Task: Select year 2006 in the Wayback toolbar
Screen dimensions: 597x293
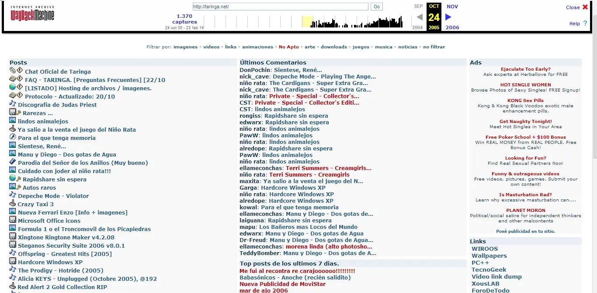Action: (452, 27)
